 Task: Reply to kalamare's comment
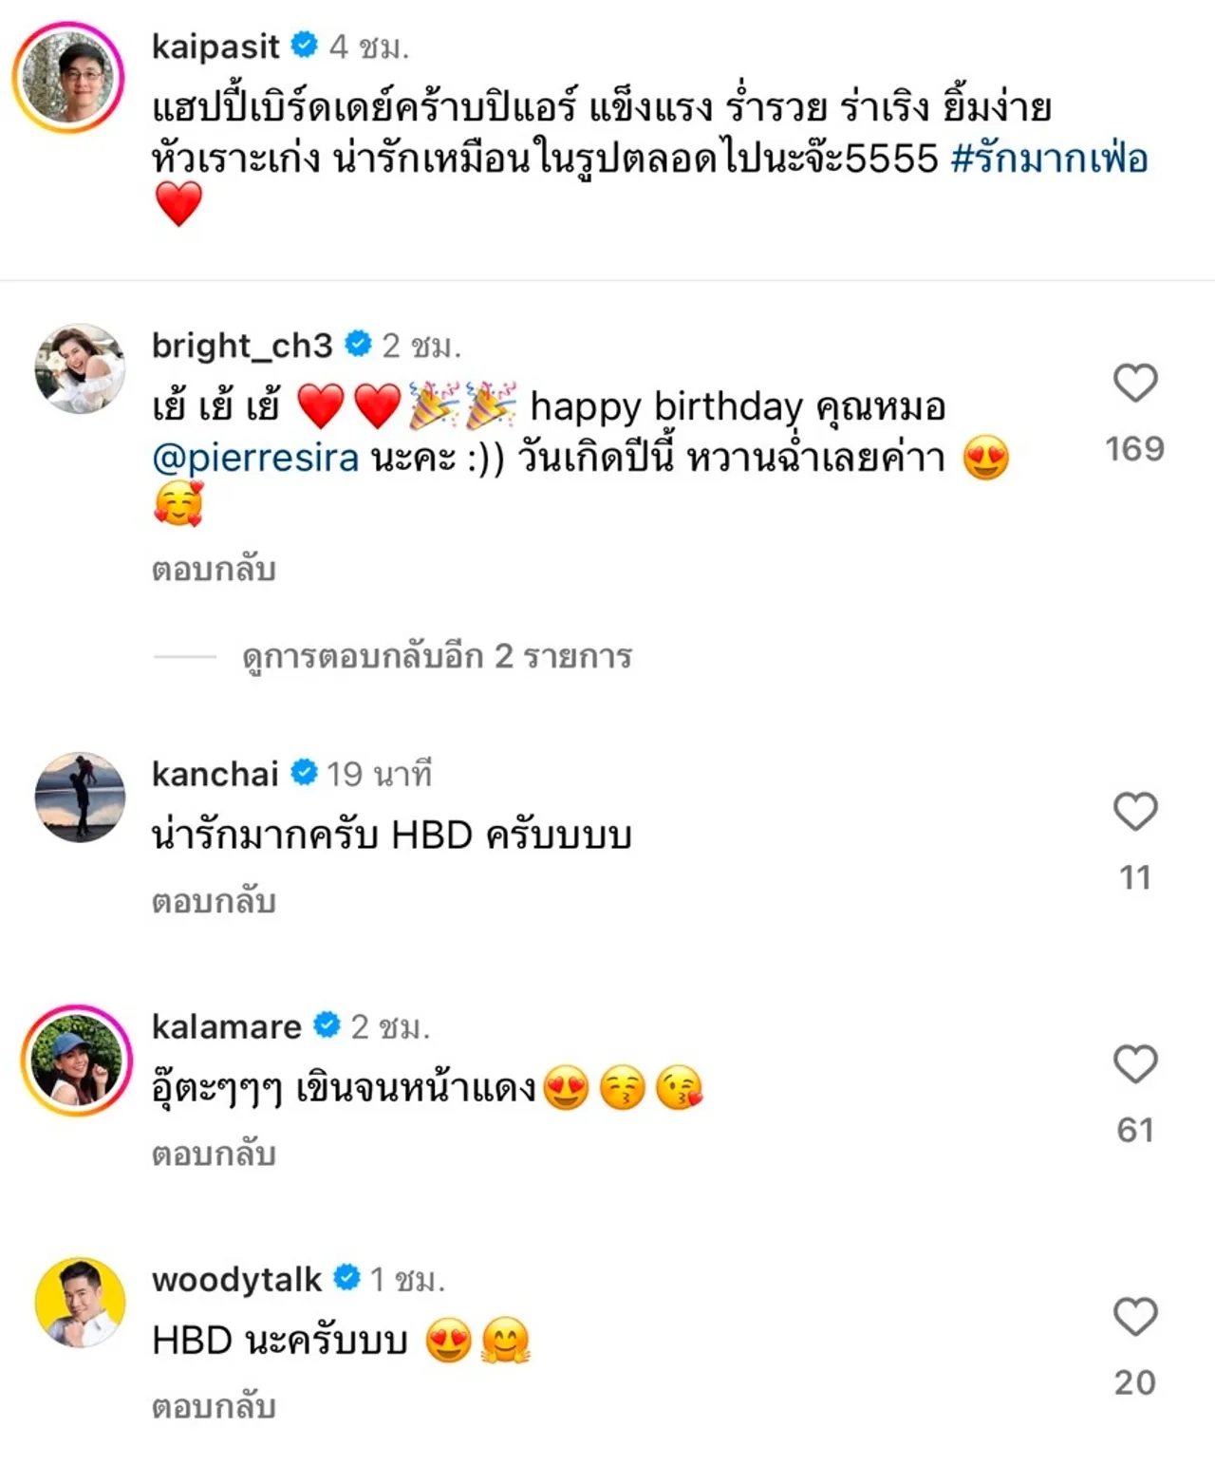click(214, 1155)
